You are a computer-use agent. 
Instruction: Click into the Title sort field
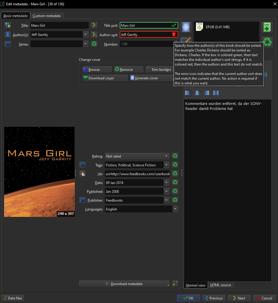coord(149,25)
